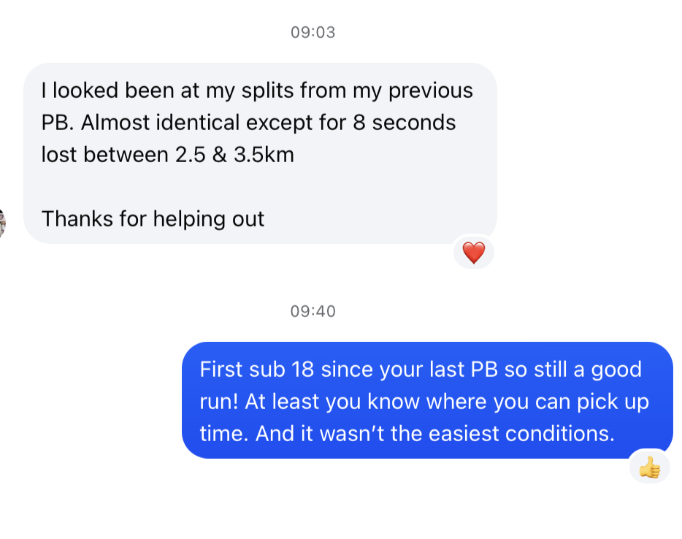Open reaction details on the blue message bubble
The image size is (682, 539).
(649, 467)
